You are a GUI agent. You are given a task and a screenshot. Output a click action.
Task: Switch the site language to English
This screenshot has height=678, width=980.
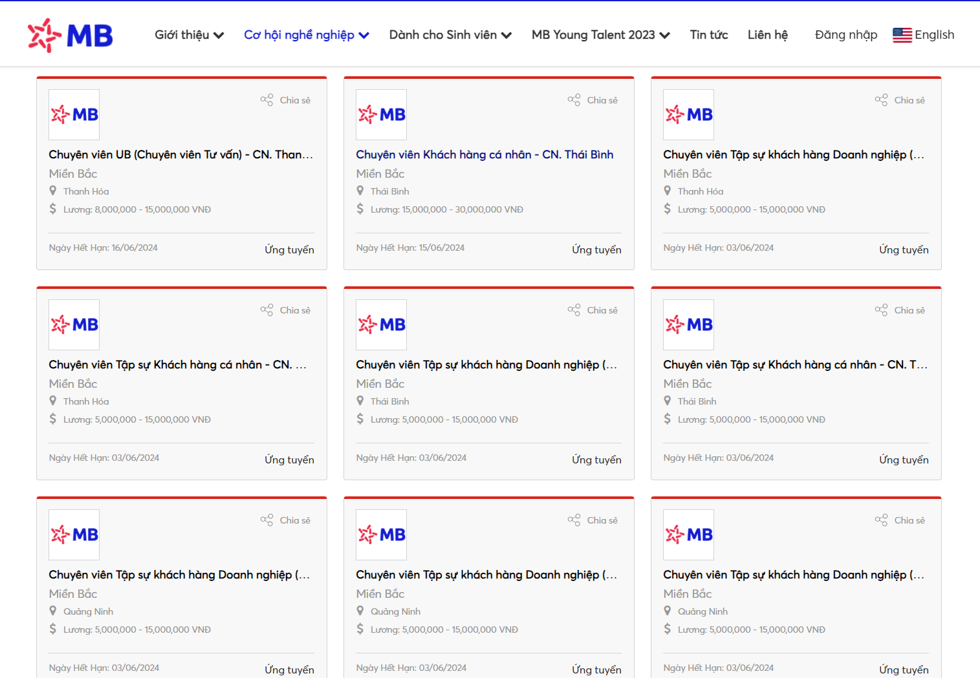click(x=924, y=35)
